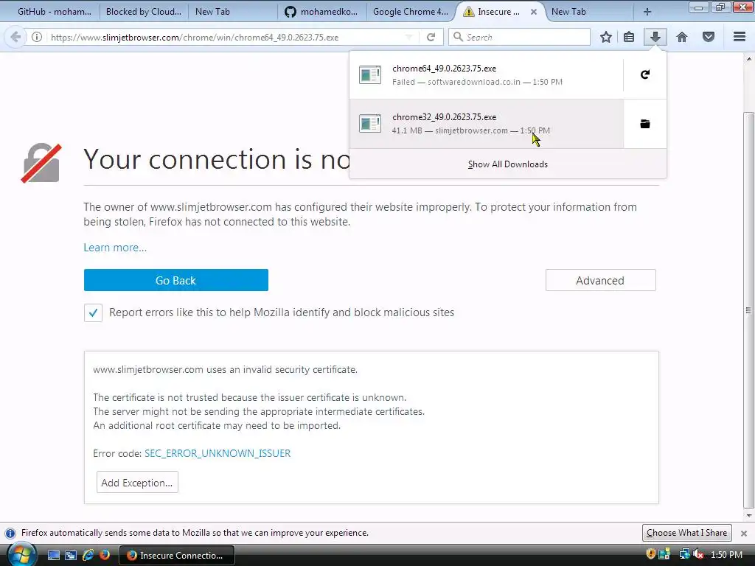The image size is (755, 566).
Task: Open the Pocket icon in toolbar
Action: (709, 37)
